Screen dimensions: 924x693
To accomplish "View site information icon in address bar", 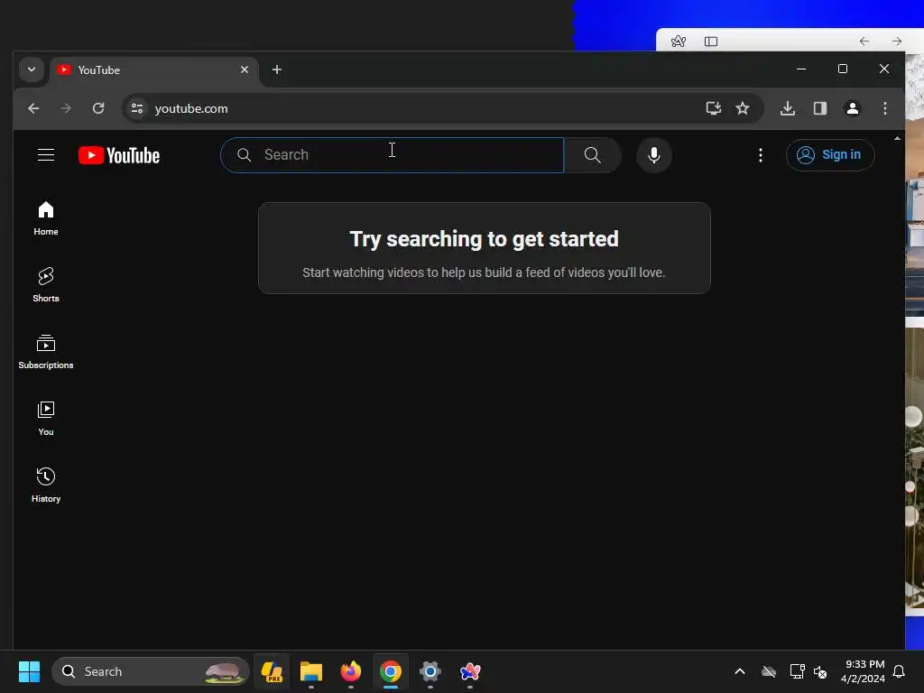I will (137, 108).
